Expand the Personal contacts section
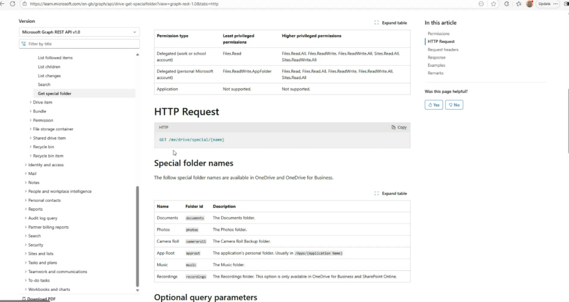 coord(44,201)
